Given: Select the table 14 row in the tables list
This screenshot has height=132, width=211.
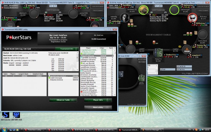Looking at the screenshot, I should [x=24, y=76].
